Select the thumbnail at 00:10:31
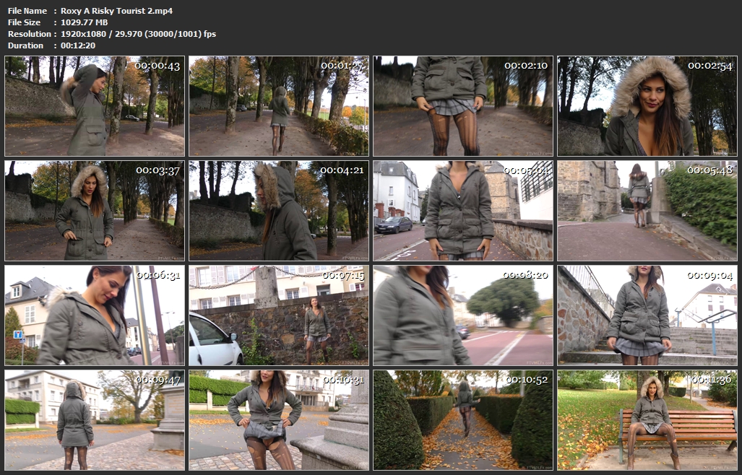 click(279, 420)
